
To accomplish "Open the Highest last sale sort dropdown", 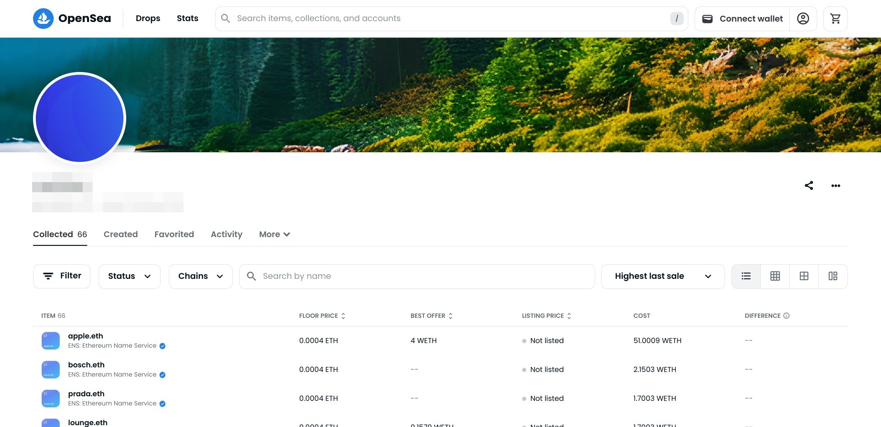I will coord(663,276).
